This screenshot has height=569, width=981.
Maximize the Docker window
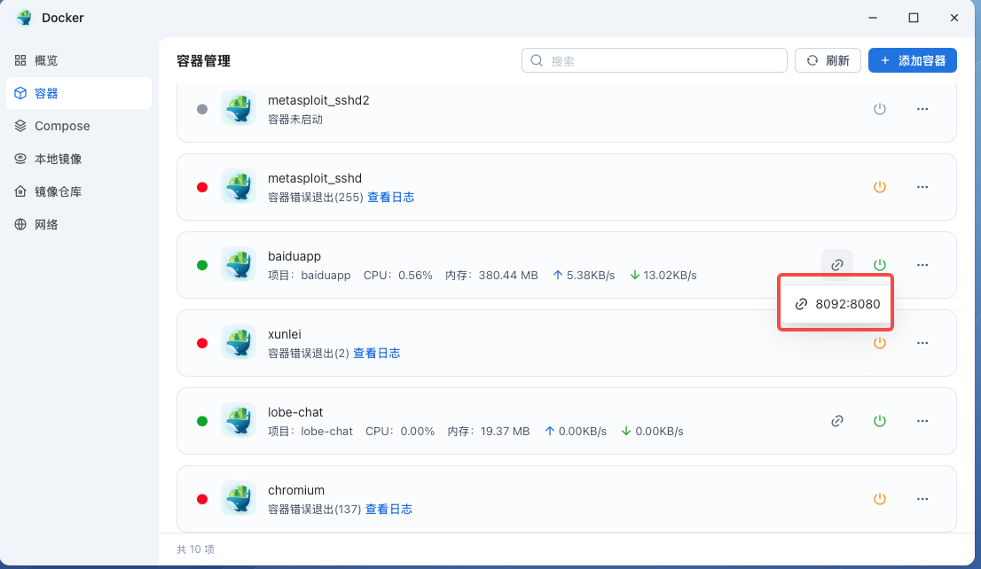914,18
